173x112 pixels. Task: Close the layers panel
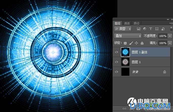coord(172,20)
